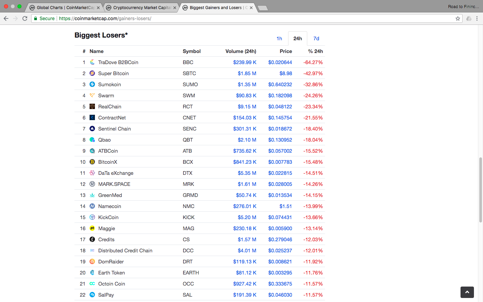Open KickCoin price $0.074431 link
This screenshot has height=302, width=483.
point(280,217)
